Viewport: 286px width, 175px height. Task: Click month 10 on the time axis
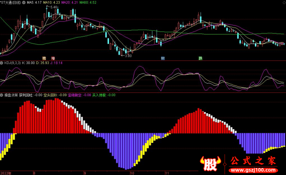(x=132, y=173)
